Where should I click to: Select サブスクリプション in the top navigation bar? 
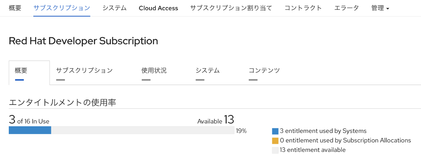[62, 8]
